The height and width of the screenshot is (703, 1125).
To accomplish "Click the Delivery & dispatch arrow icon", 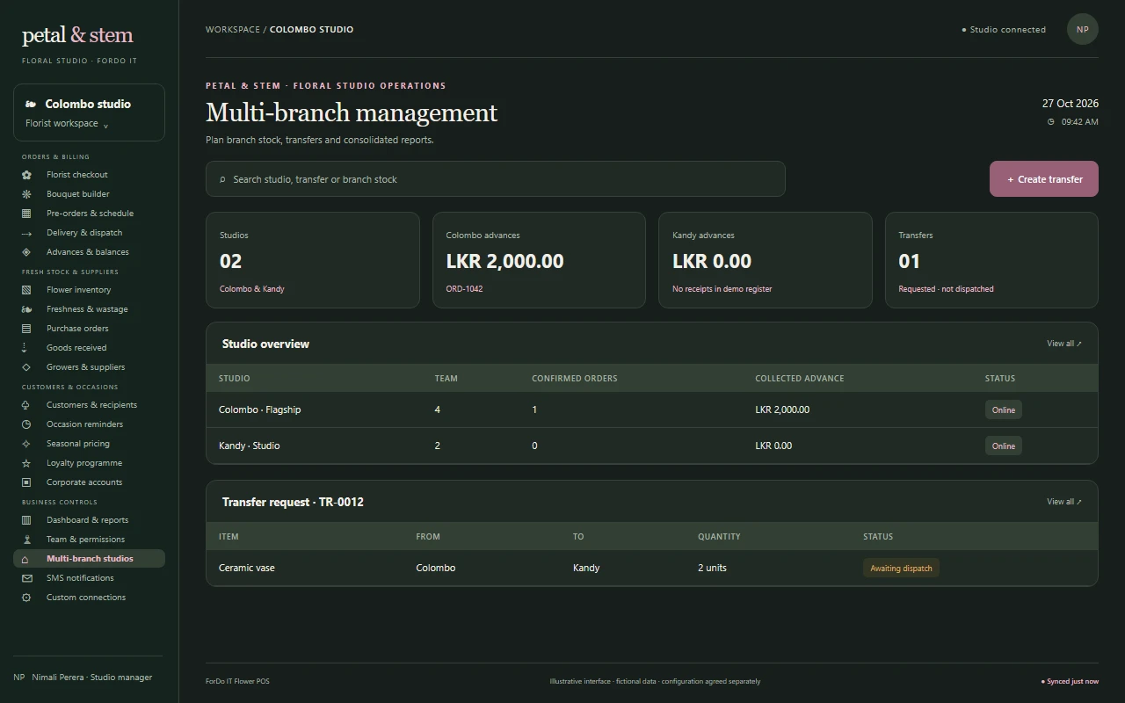I will [x=26, y=233].
